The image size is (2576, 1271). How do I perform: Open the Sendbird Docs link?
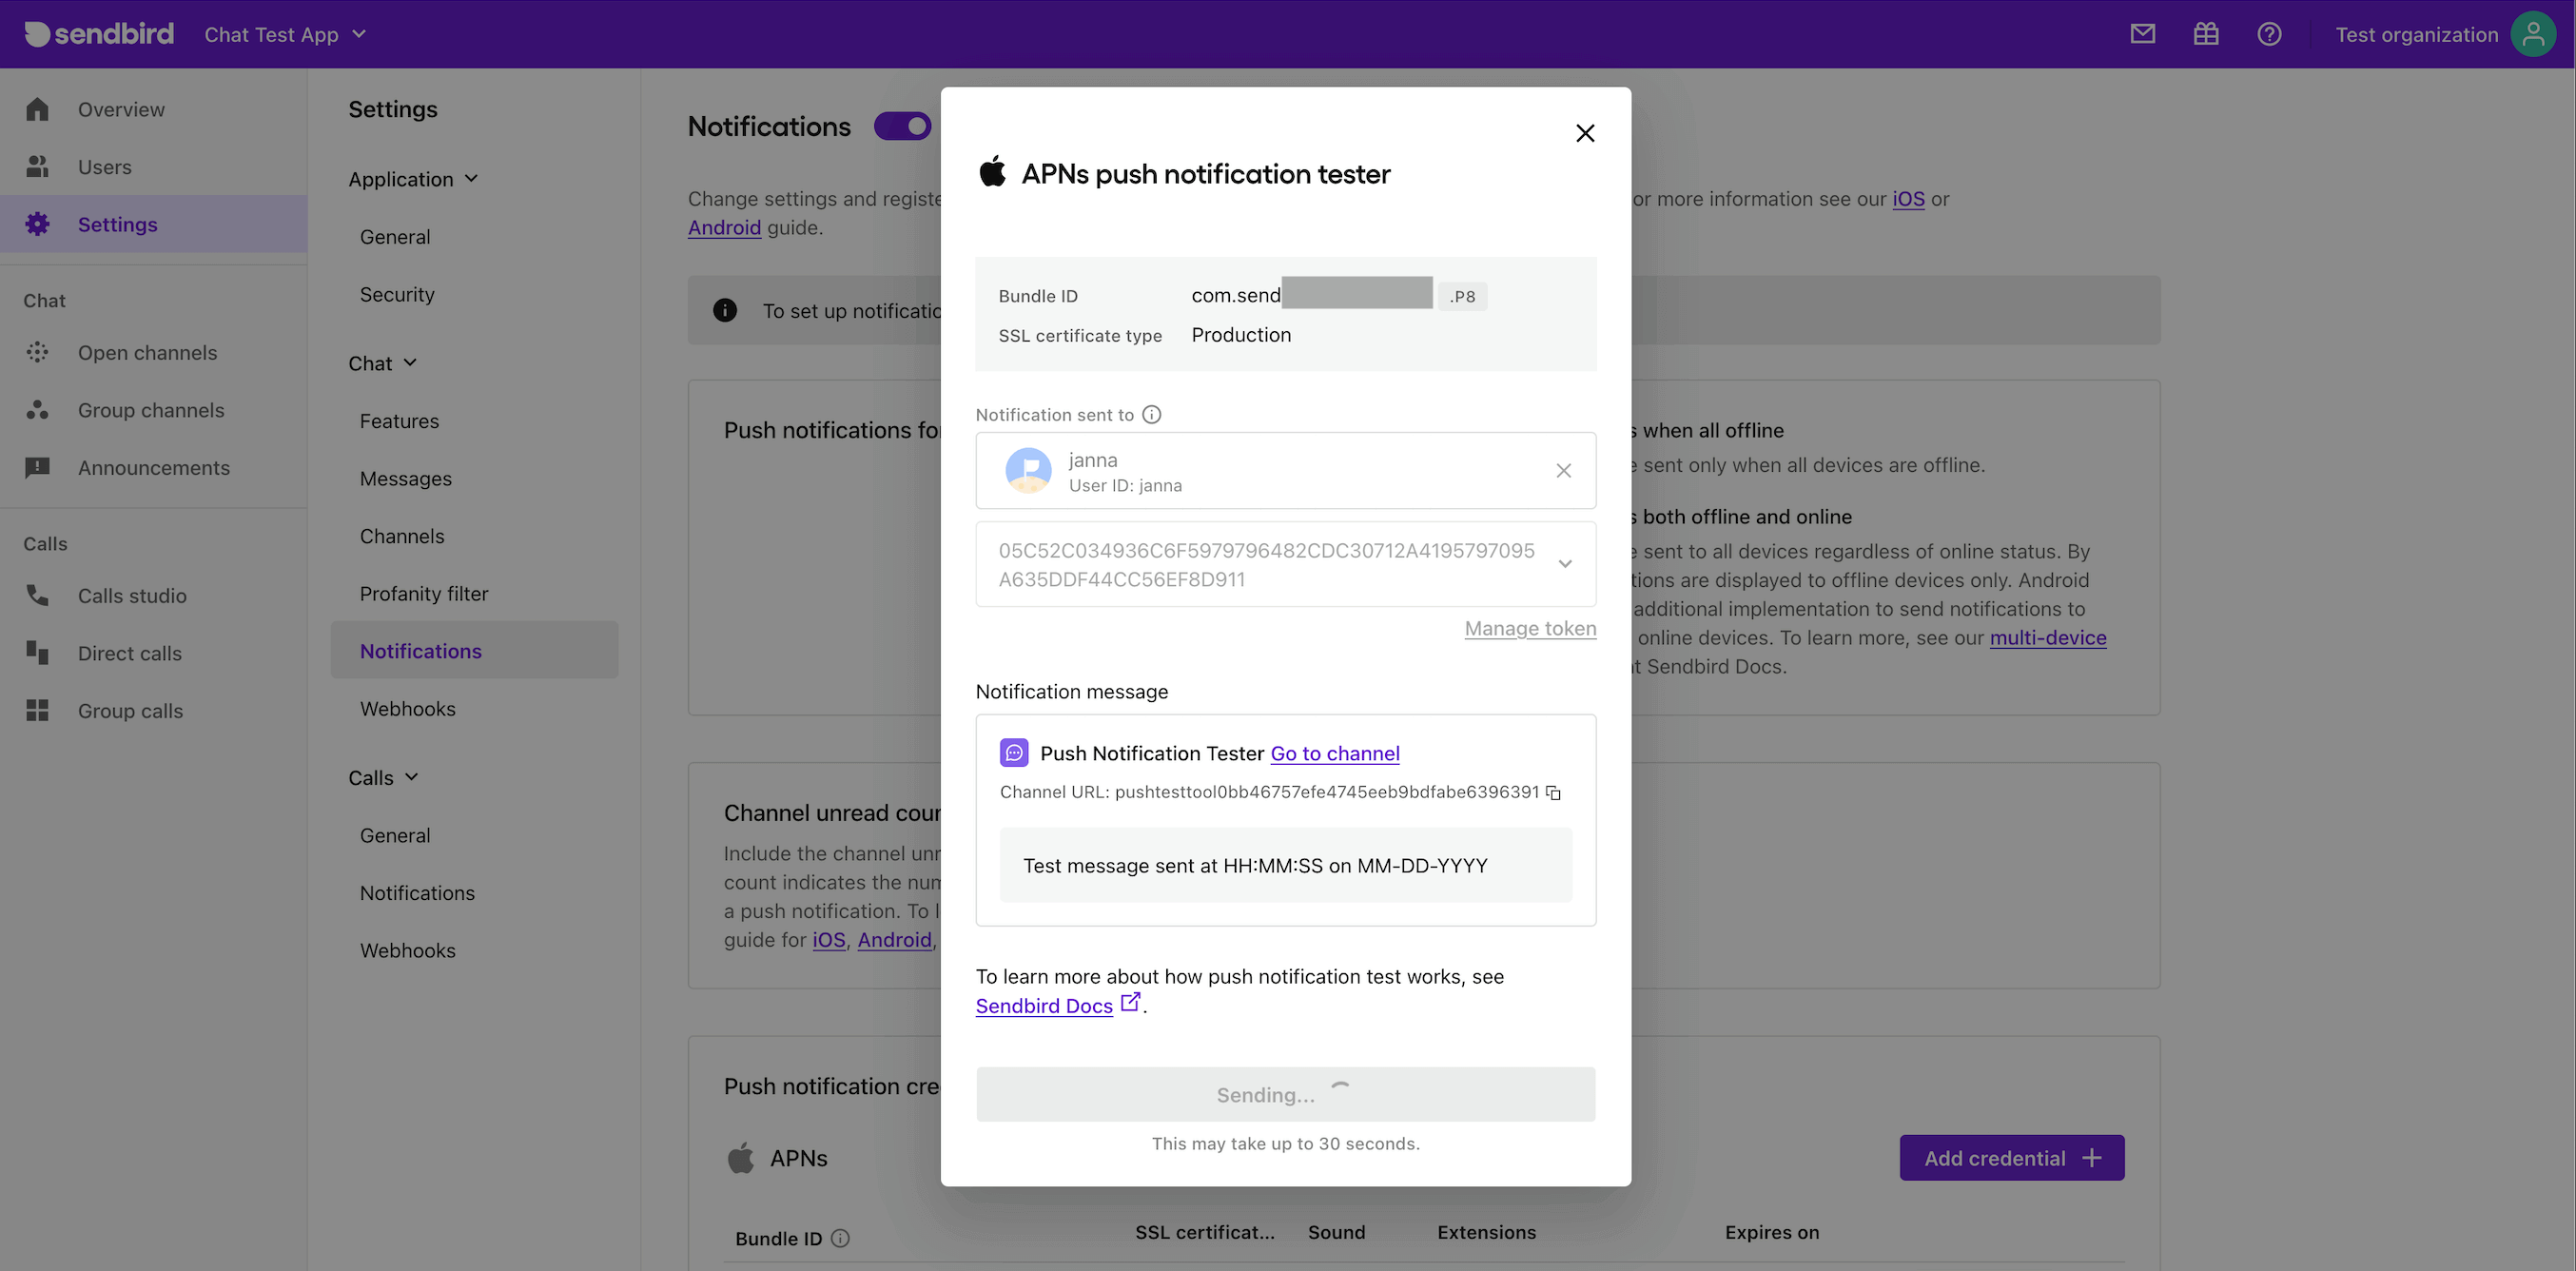tap(1044, 1005)
